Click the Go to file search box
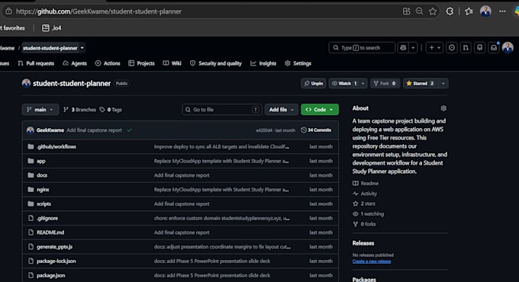The width and height of the screenshot is (519, 282). point(222,110)
